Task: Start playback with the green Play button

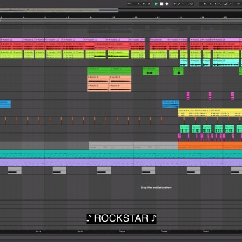Action: (156, 4)
